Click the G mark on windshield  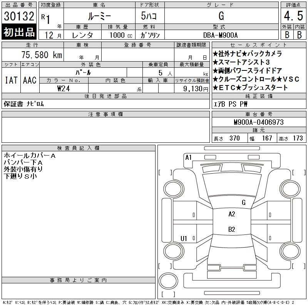coord(244,203)
